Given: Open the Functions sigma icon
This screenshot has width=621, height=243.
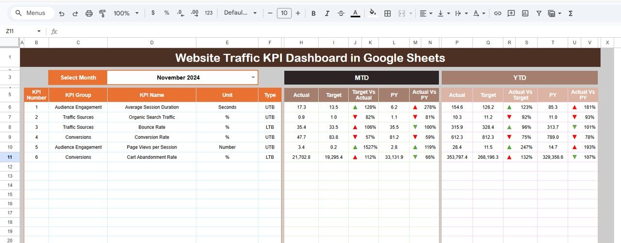Looking at the screenshot, I should pos(571,14).
